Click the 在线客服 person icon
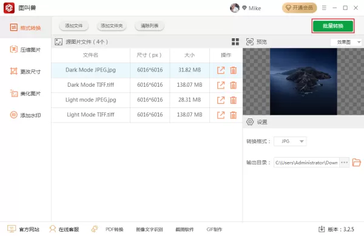Screen dimensions: 364x236 pos(53,229)
